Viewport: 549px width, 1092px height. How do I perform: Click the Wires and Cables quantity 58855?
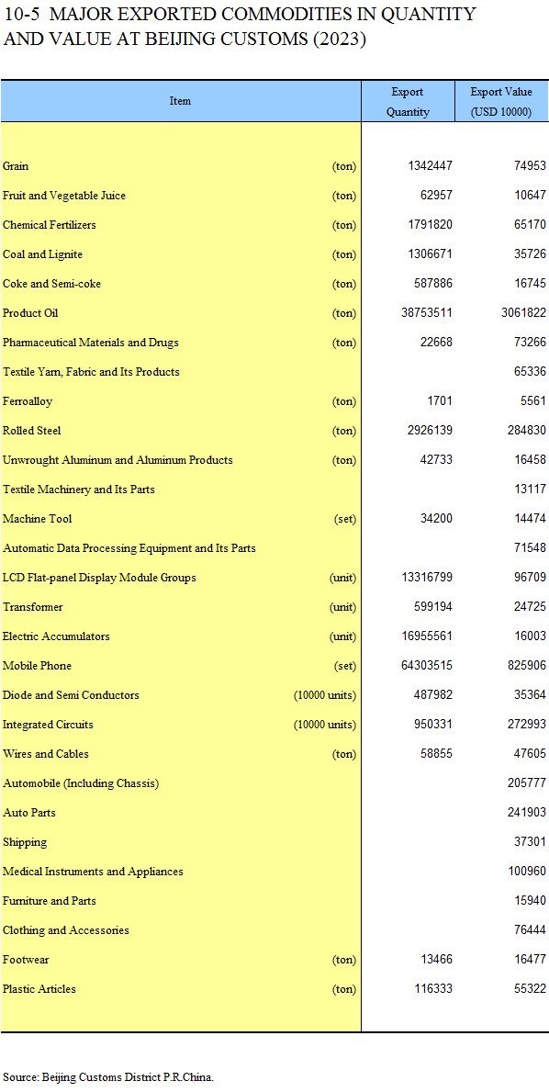432,753
